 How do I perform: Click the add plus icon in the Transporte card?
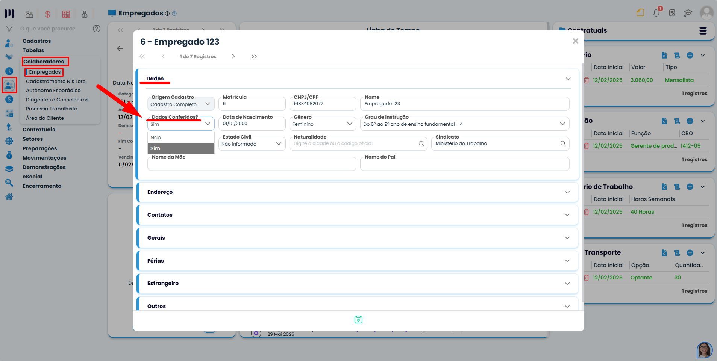(x=690, y=253)
